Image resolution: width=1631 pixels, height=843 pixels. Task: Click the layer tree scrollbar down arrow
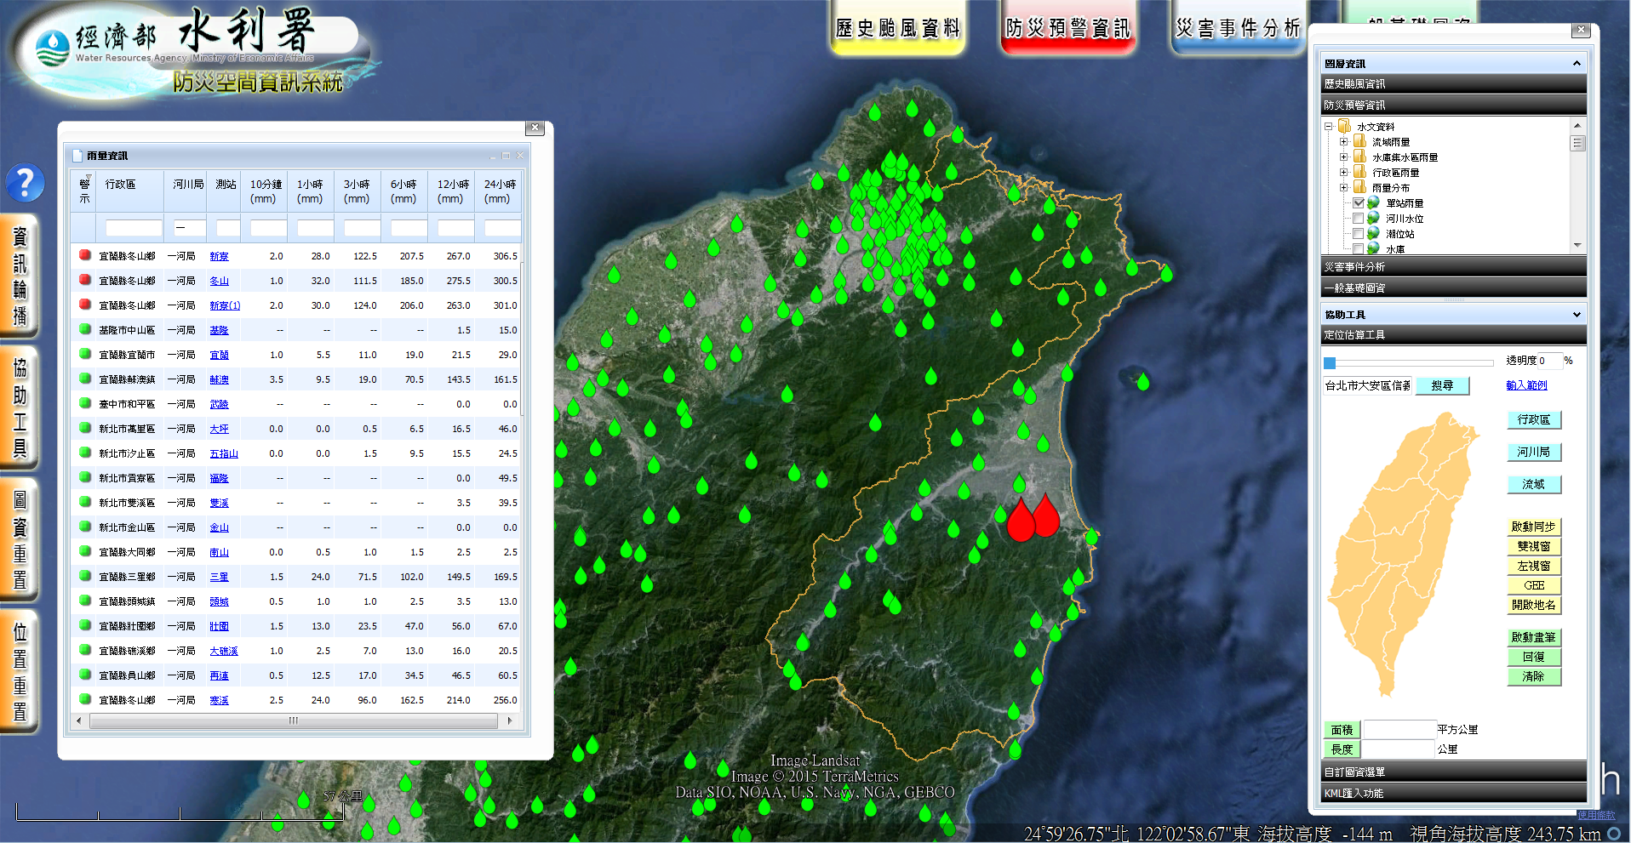[x=1577, y=245]
